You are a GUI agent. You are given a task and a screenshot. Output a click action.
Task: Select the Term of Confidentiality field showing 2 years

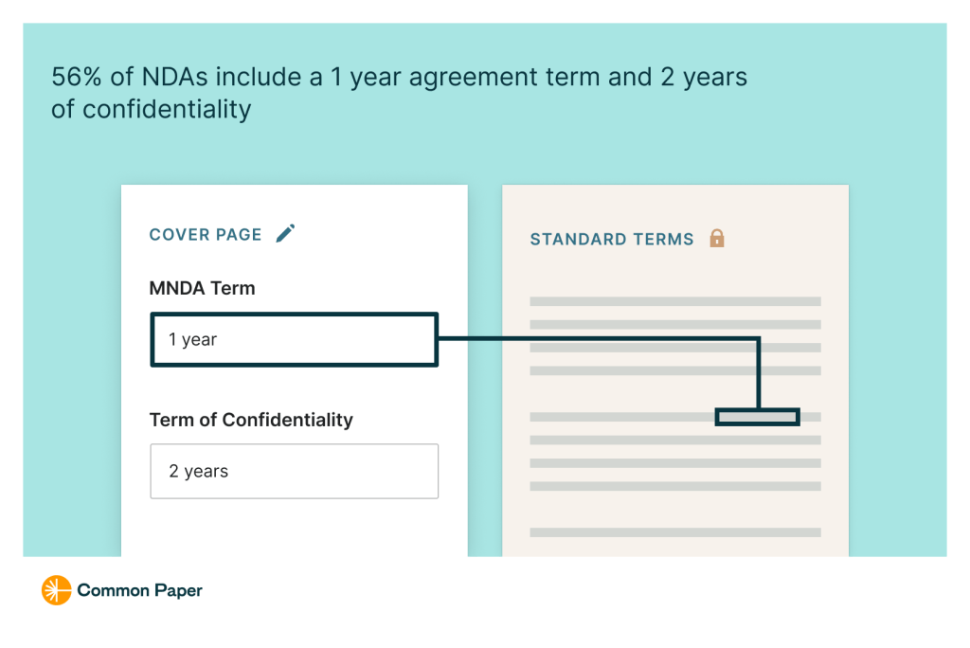[x=295, y=471]
